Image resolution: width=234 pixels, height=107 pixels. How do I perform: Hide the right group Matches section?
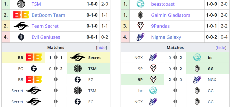(x=221, y=48)
